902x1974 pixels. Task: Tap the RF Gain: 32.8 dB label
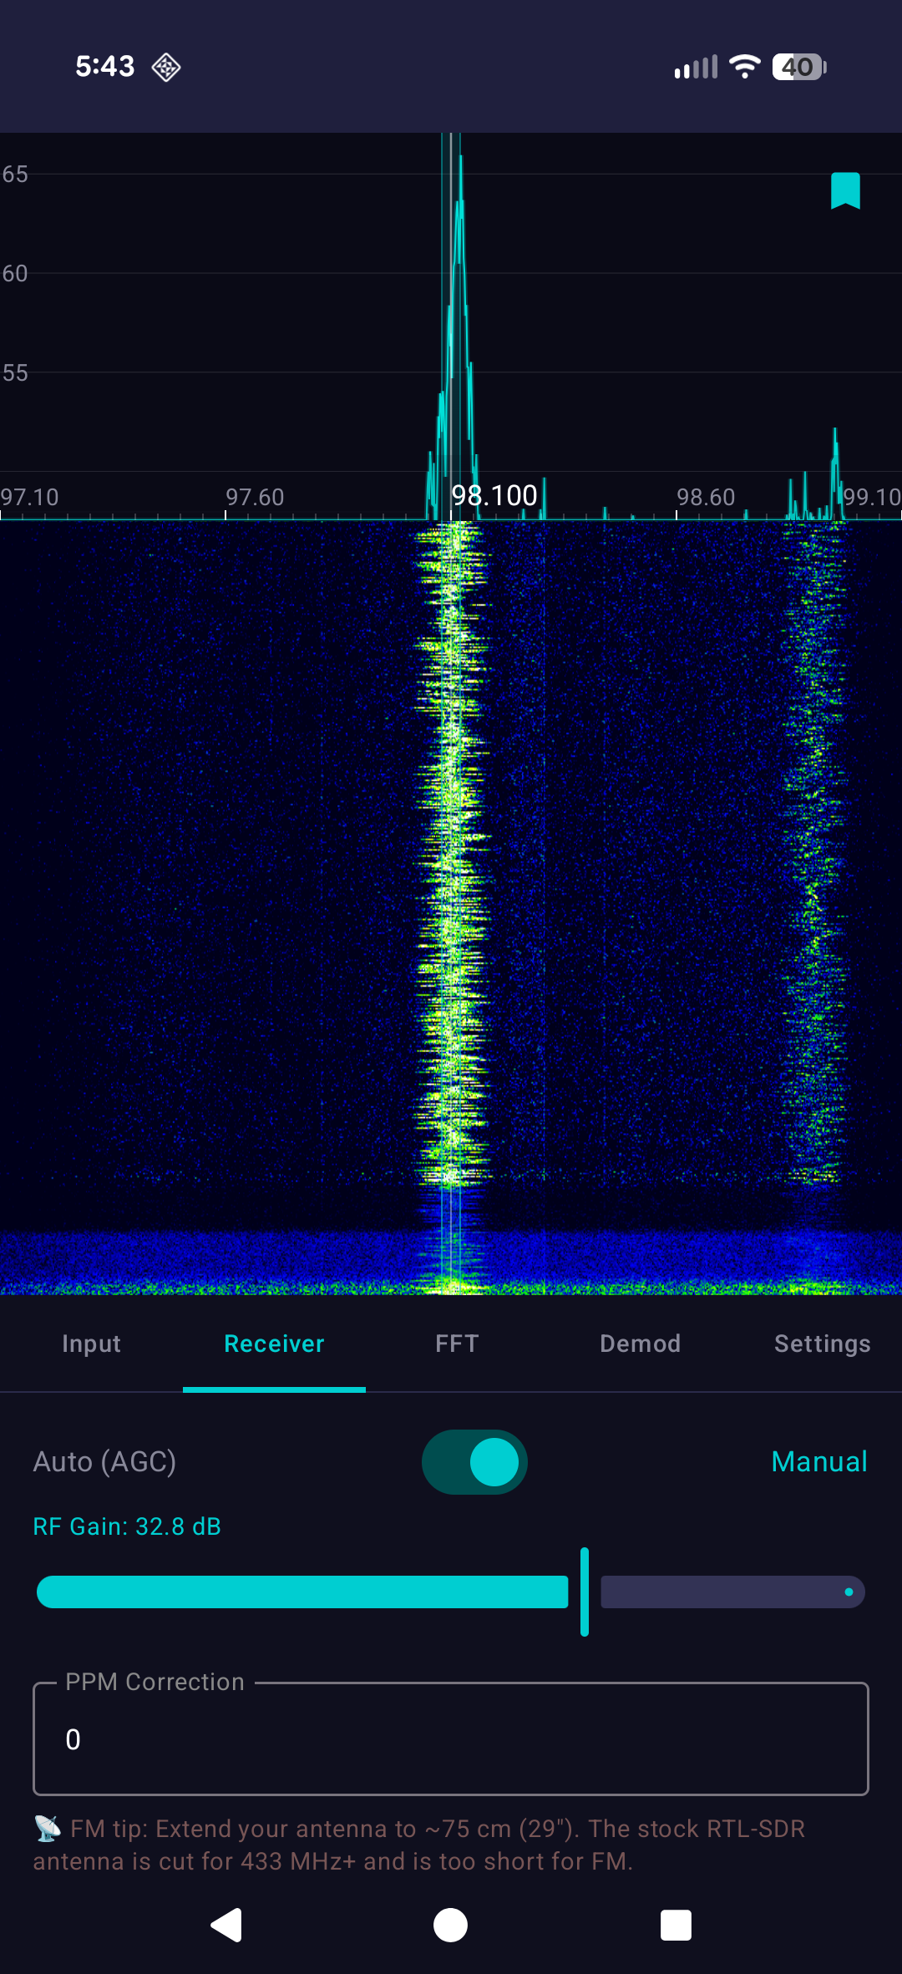coord(127,1526)
